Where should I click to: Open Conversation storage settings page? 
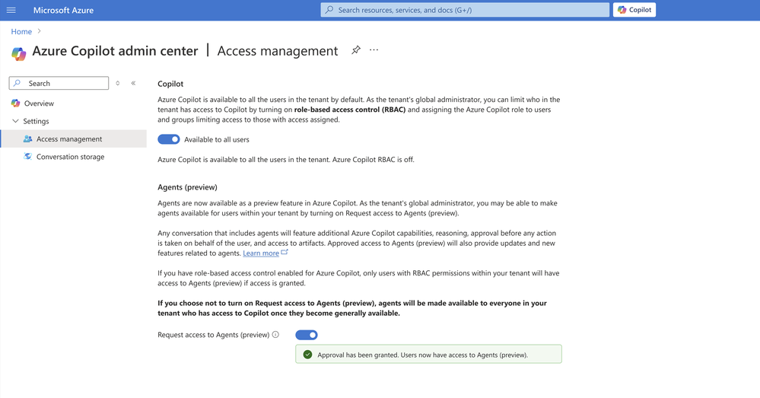coord(70,157)
